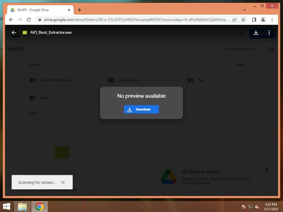This screenshot has width=283, height=212.
Task: Open Chrome side panel
Action: pyautogui.click(x=254, y=20)
